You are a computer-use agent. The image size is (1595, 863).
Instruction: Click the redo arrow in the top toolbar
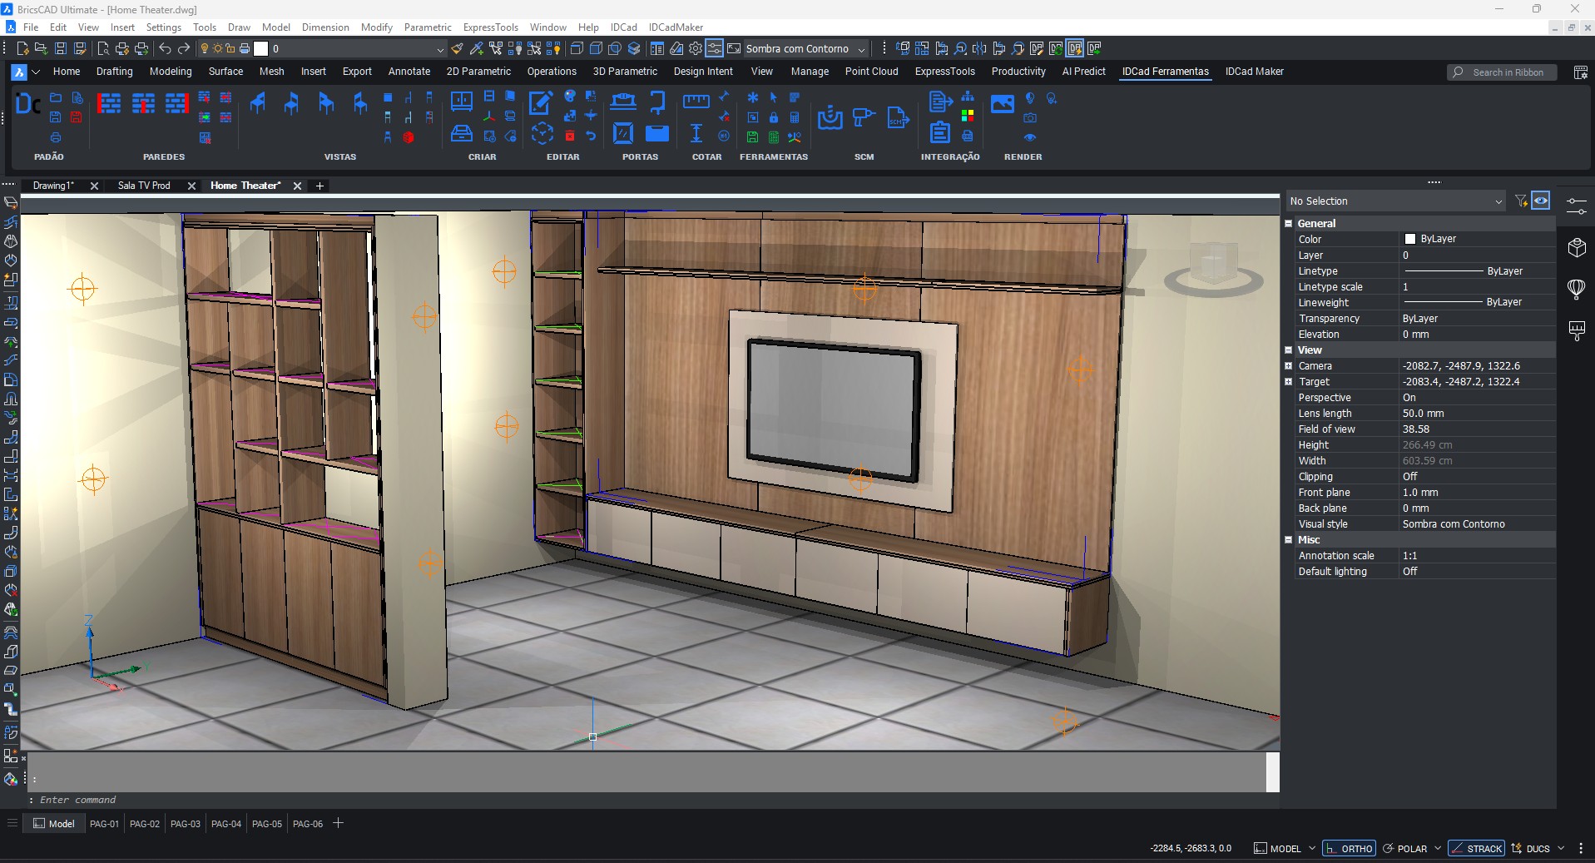coord(184,48)
